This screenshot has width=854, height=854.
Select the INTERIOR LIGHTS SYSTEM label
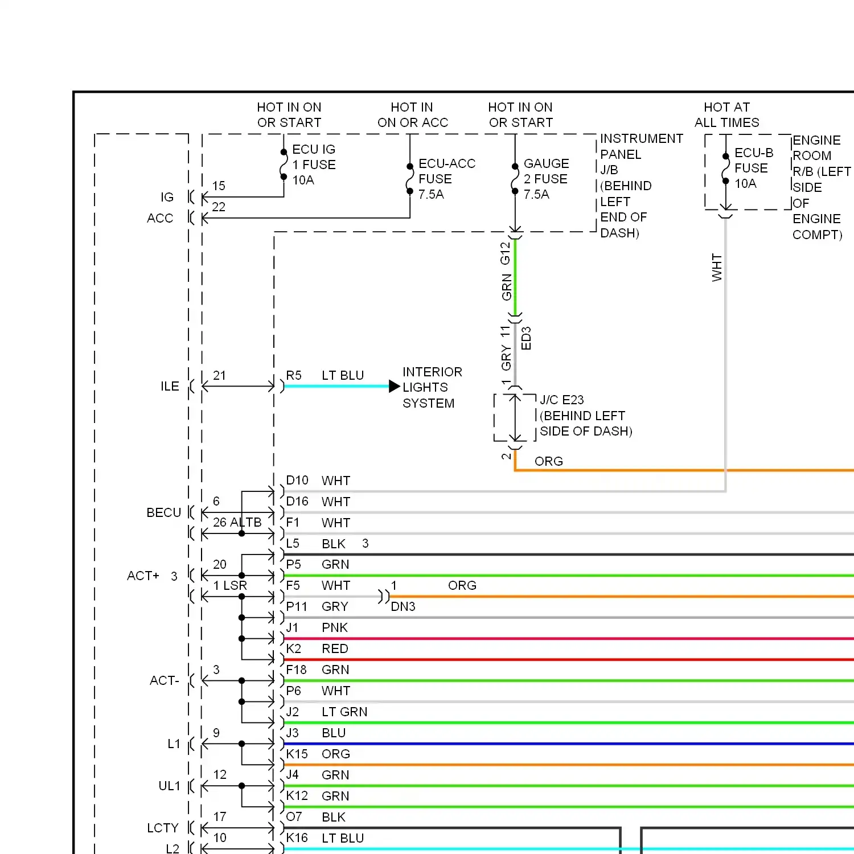[x=432, y=387]
